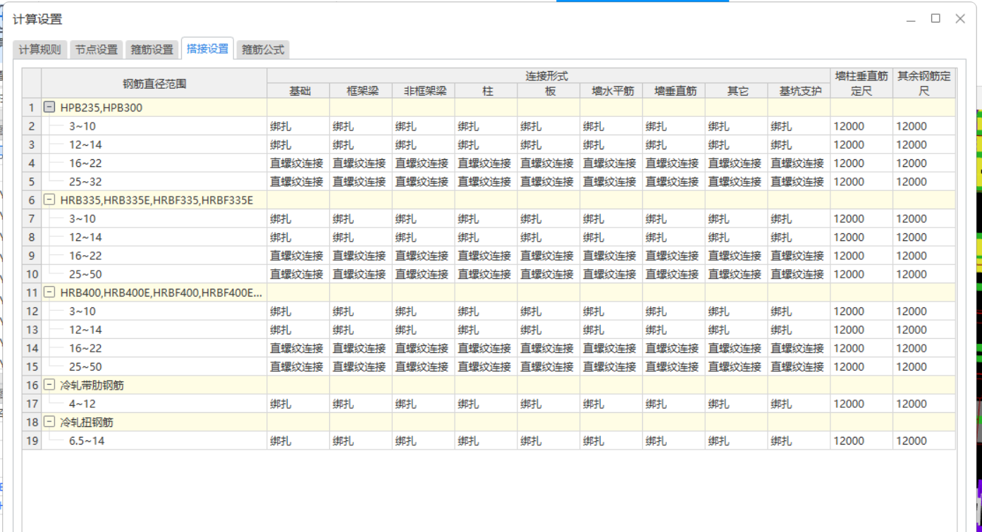
Task: Click the 搭接设置 tab
Action: pyautogui.click(x=207, y=49)
